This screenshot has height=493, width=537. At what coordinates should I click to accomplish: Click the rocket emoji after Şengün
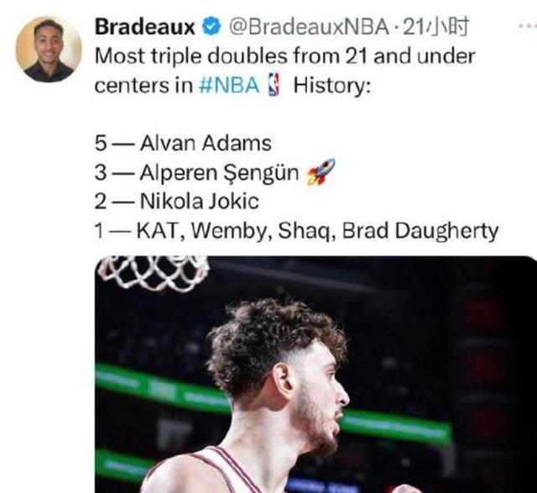pyautogui.click(x=321, y=172)
